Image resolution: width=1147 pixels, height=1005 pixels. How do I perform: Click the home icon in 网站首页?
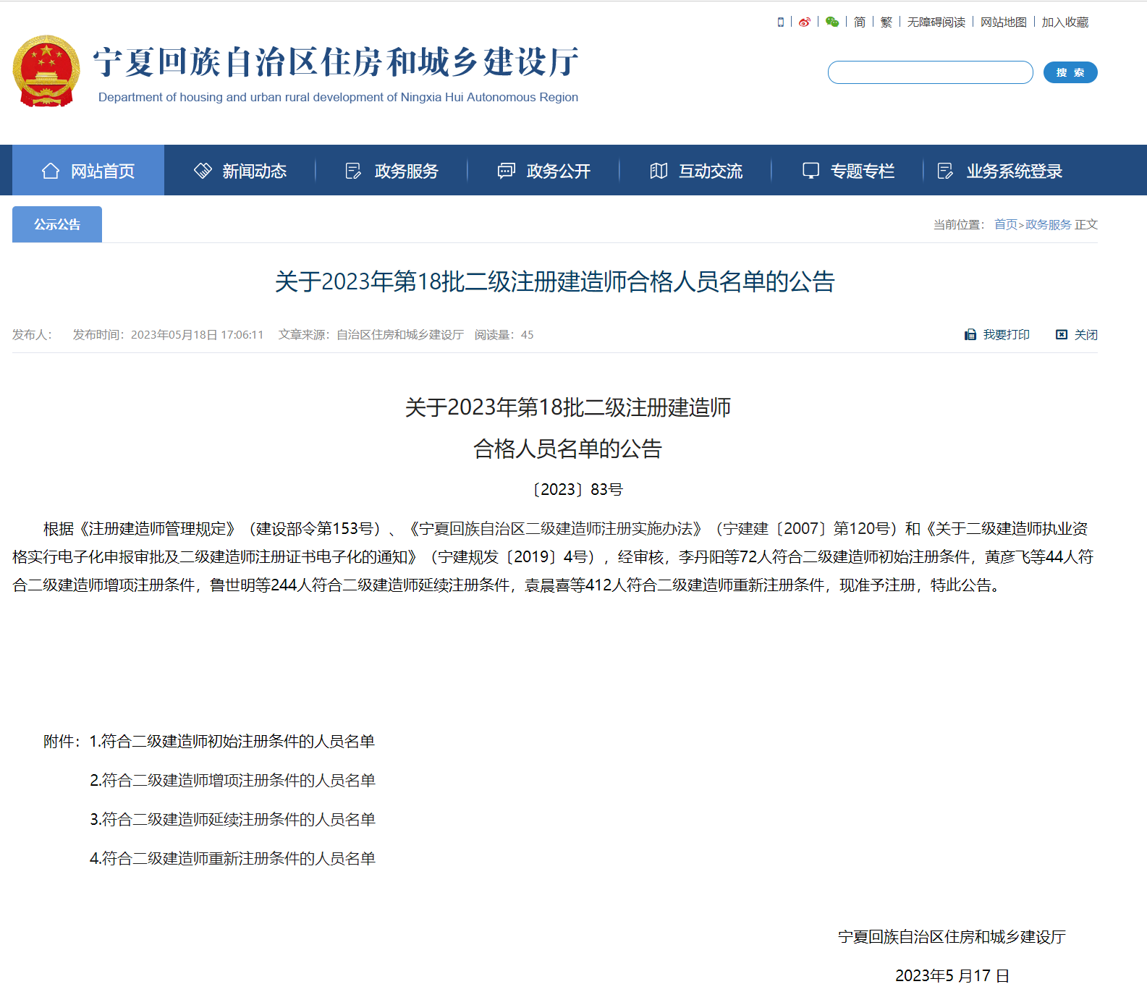click(51, 171)
